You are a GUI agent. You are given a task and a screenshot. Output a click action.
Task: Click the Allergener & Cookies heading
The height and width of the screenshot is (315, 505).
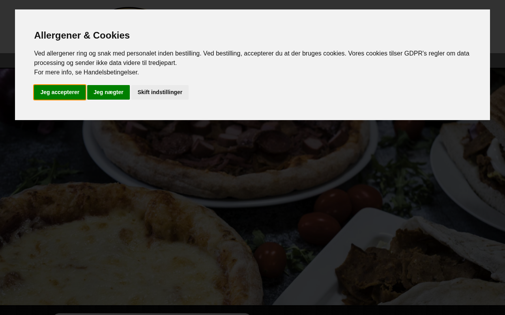click(82, 35)
